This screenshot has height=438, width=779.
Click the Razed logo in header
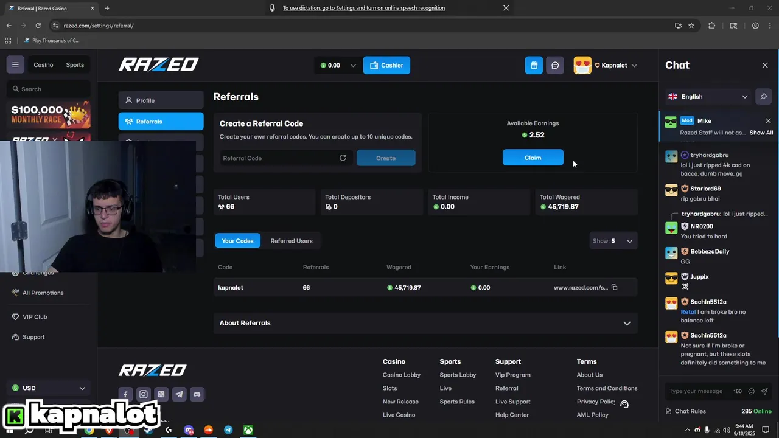pyautogui.click(x=158, y=64)
